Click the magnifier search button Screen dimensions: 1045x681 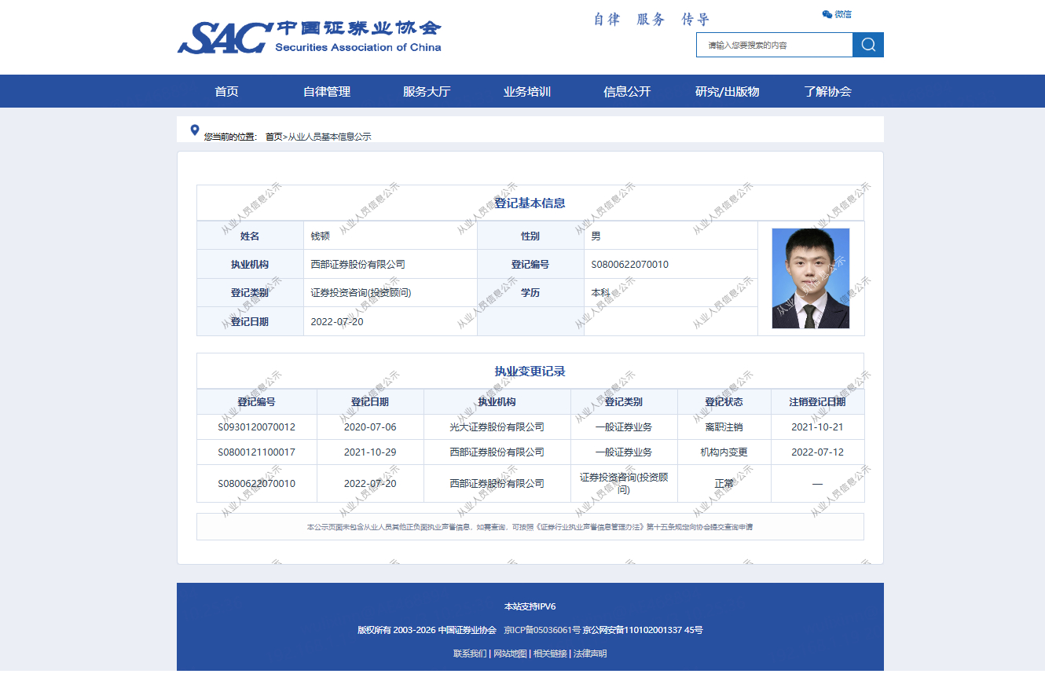[867, 45]
